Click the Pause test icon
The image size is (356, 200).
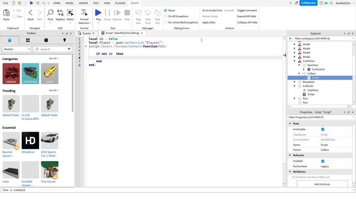pyautogui.click(x=107, y=13)
